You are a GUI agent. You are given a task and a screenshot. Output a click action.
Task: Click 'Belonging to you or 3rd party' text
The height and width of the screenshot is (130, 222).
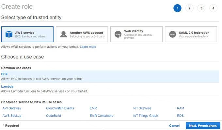(87, 36)
